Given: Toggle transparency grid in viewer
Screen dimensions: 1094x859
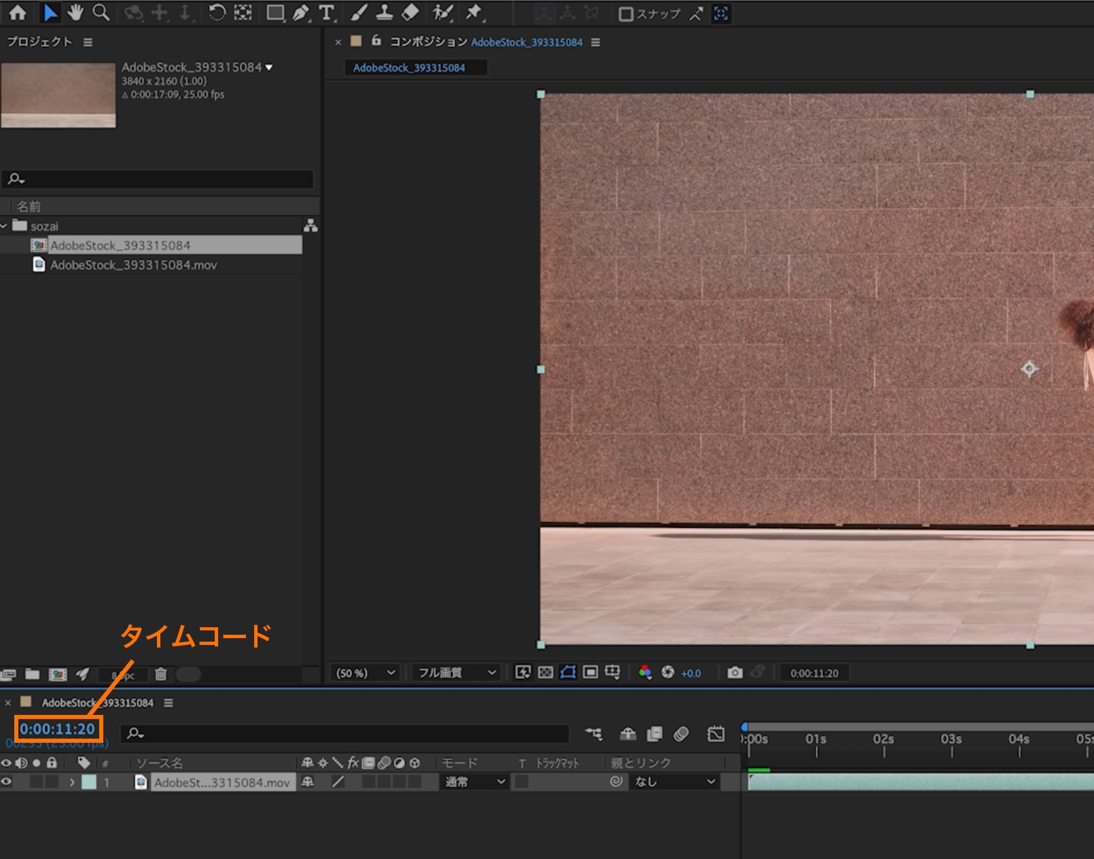Looking at the screenshot, I should (x=546, y=673).
